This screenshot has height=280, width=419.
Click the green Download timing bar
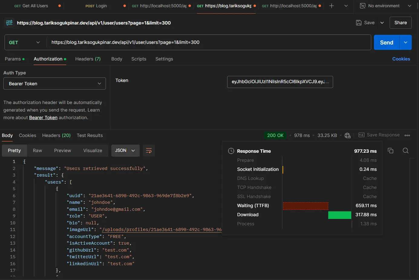click(x=340, y=215)
